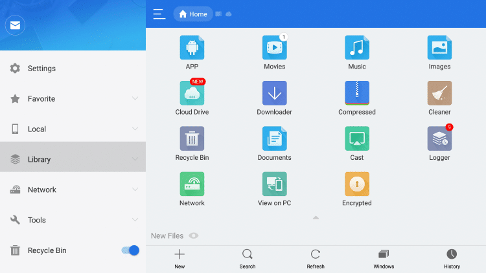Open the Logger icon

439,138
